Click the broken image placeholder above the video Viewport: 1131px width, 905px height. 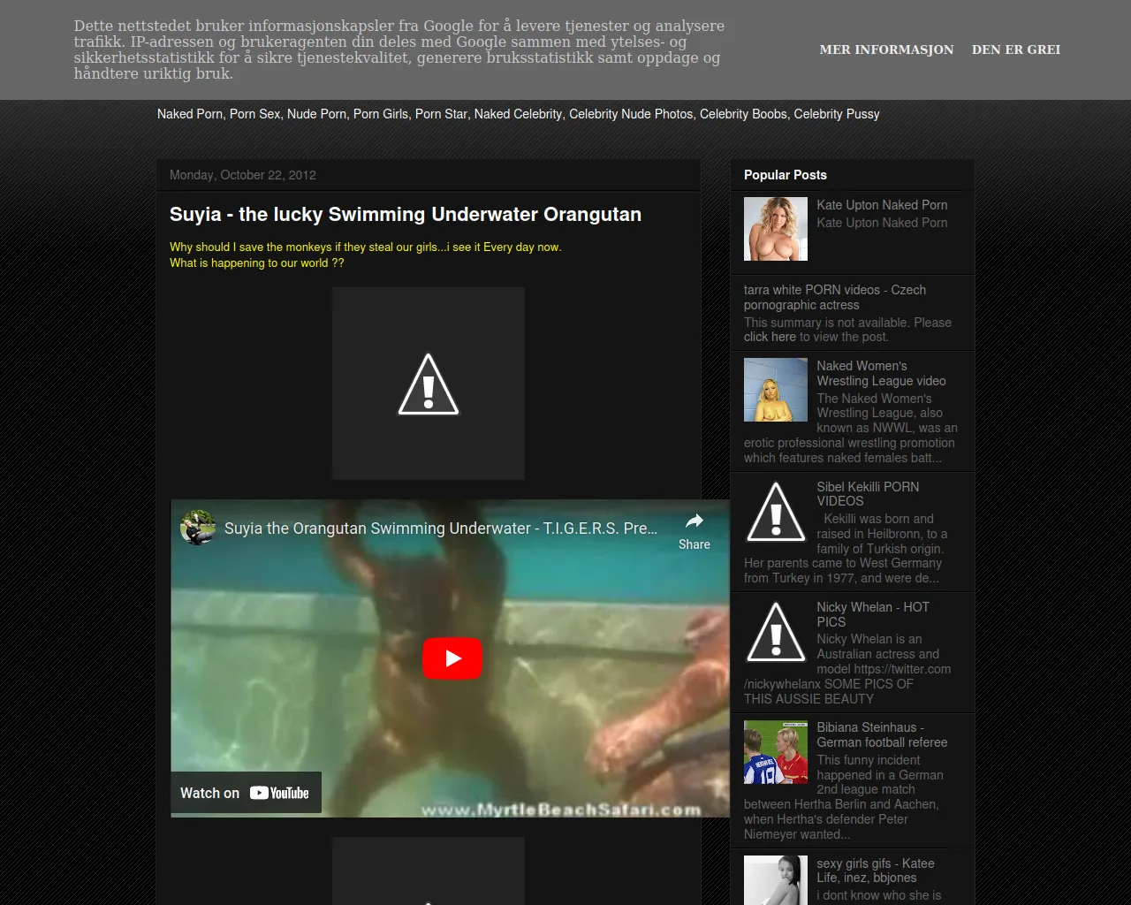pos(429,384)
